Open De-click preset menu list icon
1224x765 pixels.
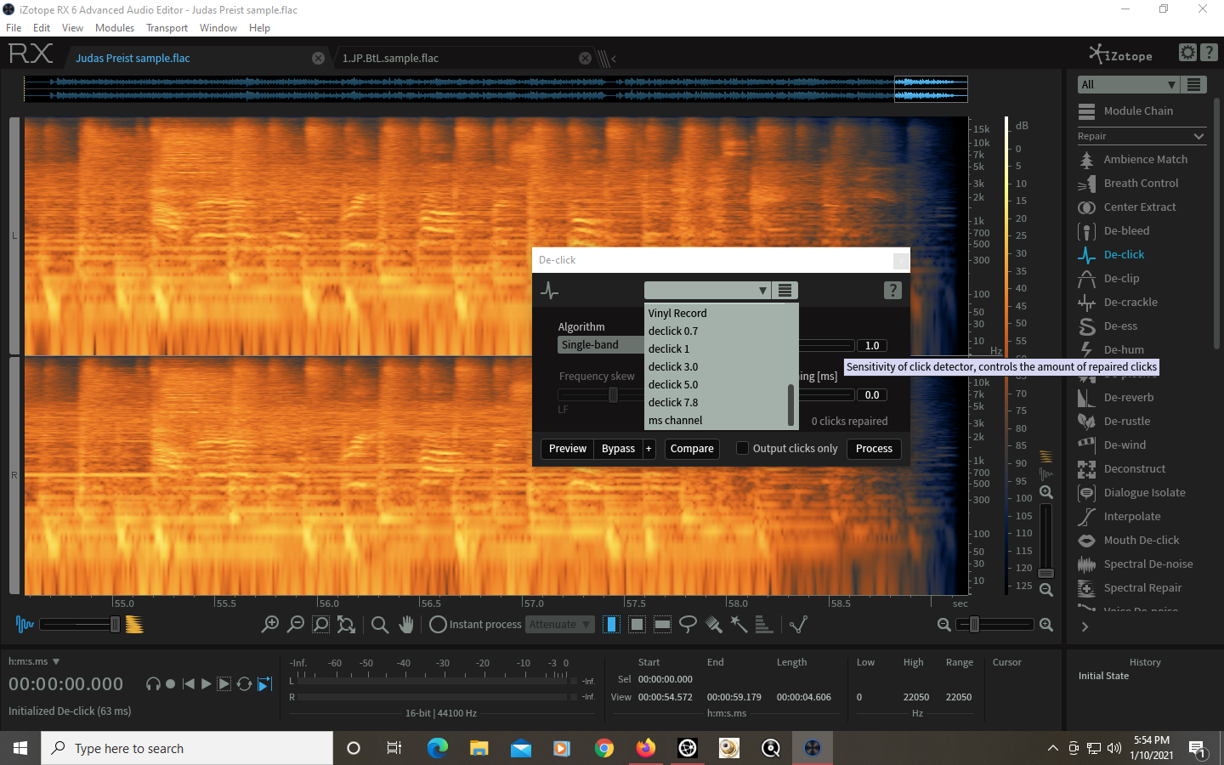point(785,291)
